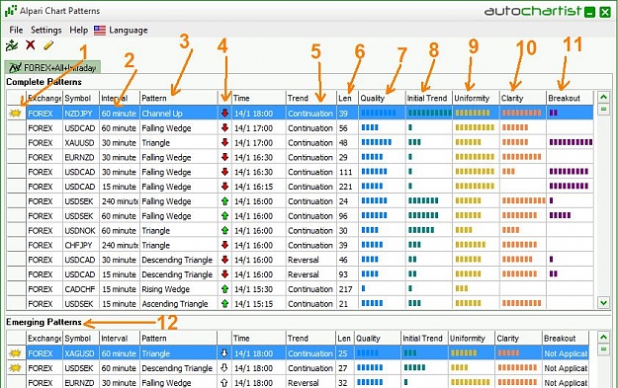Click the Channel Up pattern cell
This screenshot has width=618, height=388.
tap(179, 114)
